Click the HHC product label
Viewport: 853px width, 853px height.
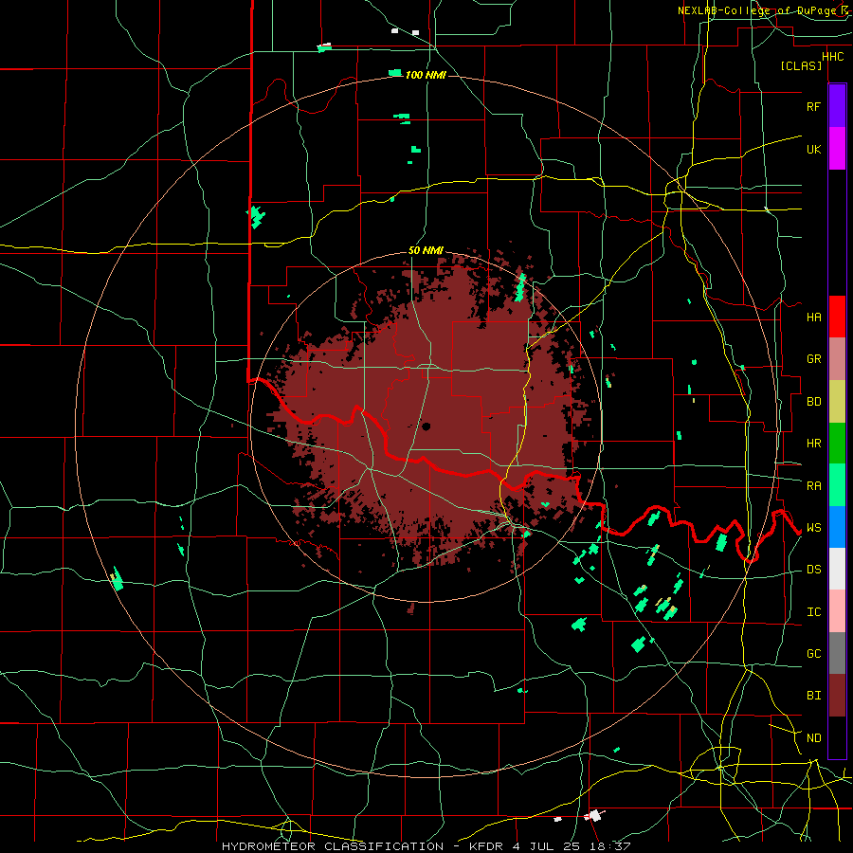[x=833, y=57]
